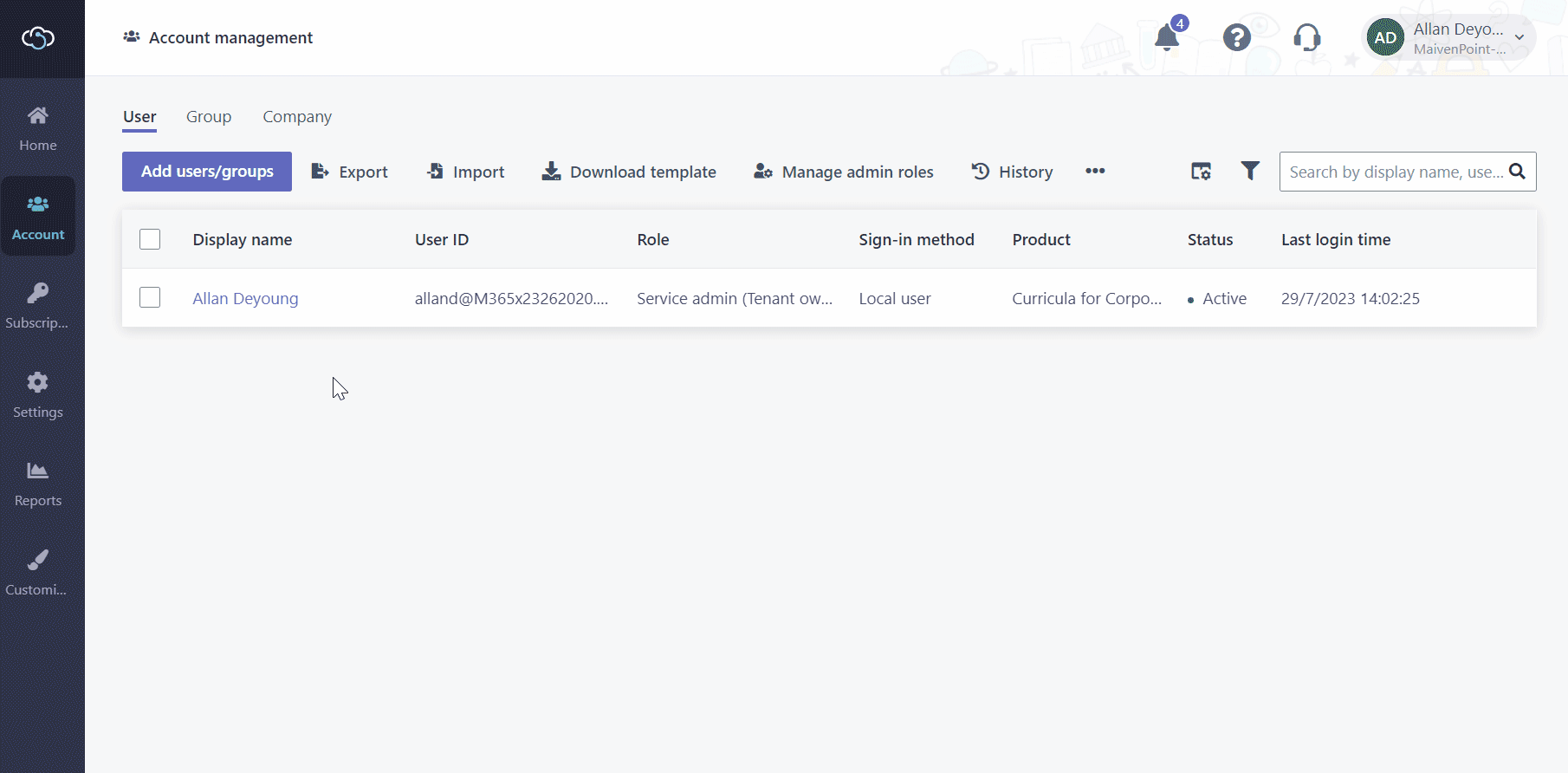Switch to the Company tab
The height and width of the screenshot is (773, 1568).
coord(297,117)
